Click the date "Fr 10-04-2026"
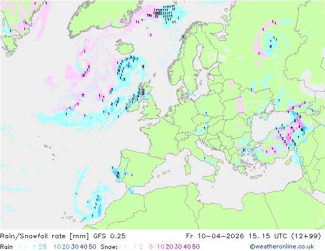The height and width of the screenshot is (251, 325). tap(215, 236)
